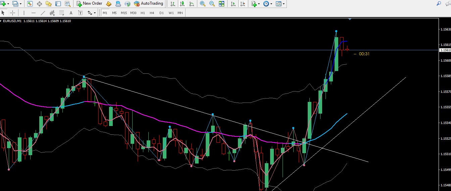Screen dimensions: 451x191
Task: Expand the Indicators list dropdown arrow
Action: click(259, 4)
